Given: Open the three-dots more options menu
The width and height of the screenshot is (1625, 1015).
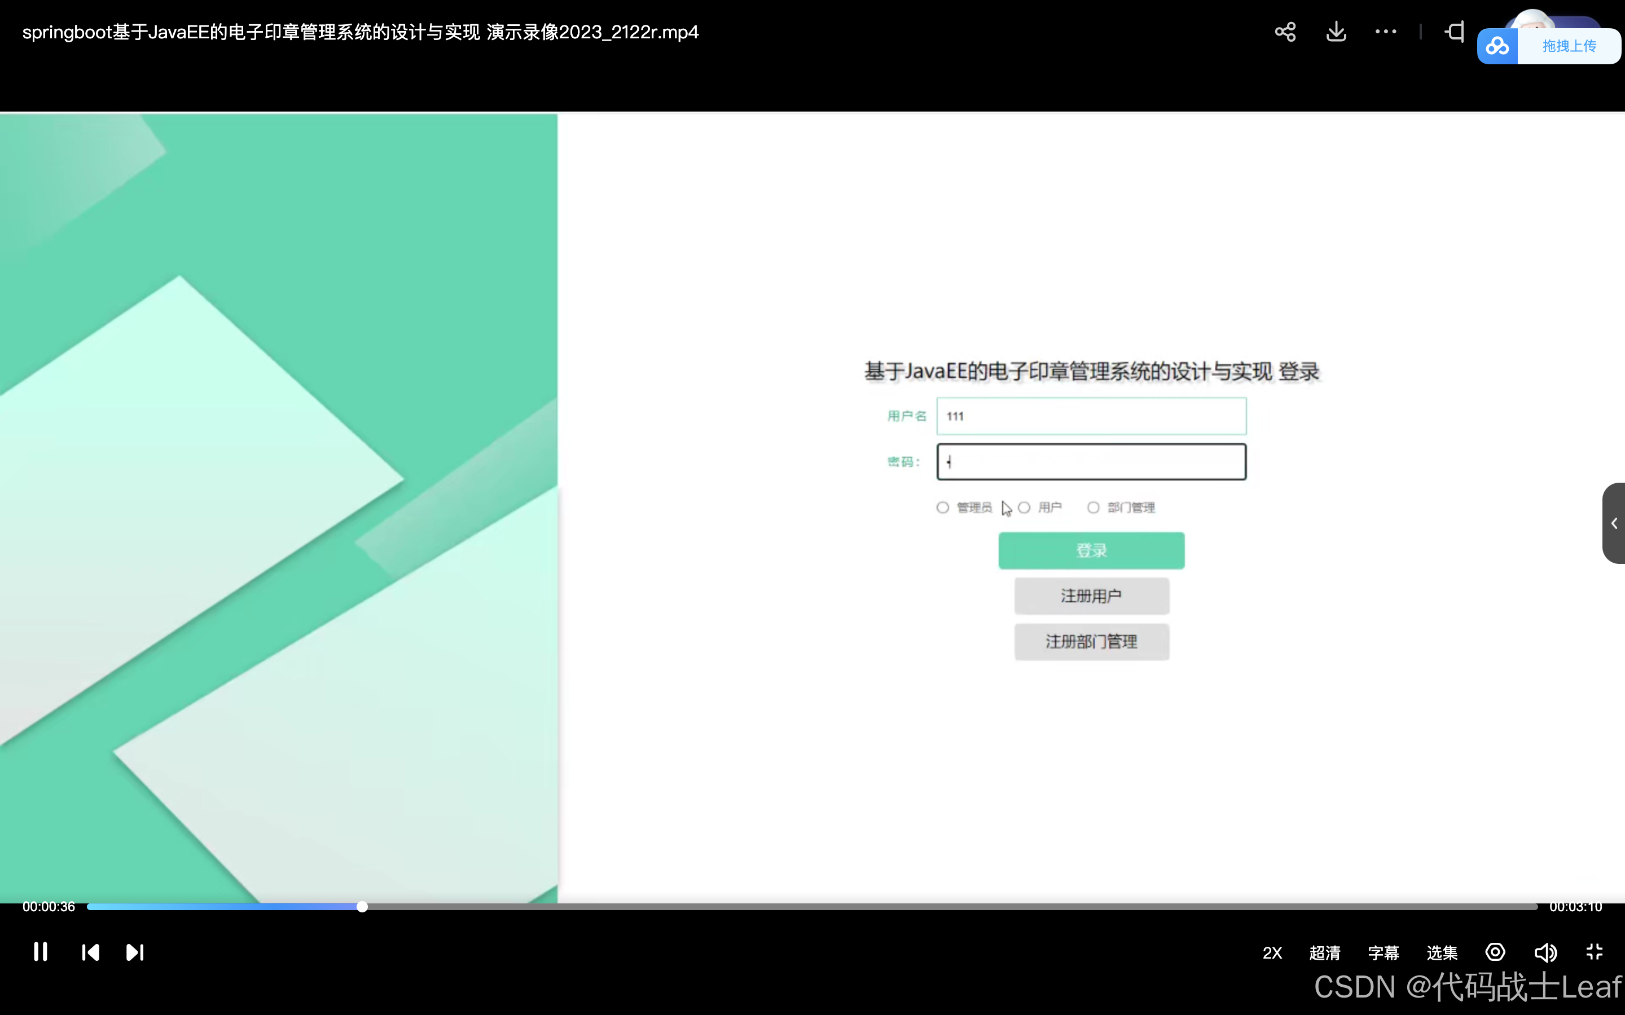Looking at the screenshot, I should pos(1385,32).
